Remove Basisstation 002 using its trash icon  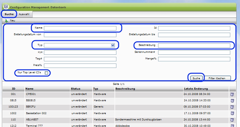(x=232, y=113)
